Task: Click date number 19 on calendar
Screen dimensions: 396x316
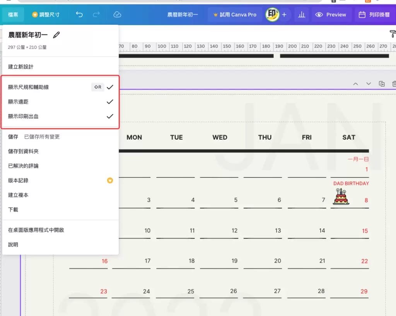Action: pyautogui.click(x=234, y=261)
